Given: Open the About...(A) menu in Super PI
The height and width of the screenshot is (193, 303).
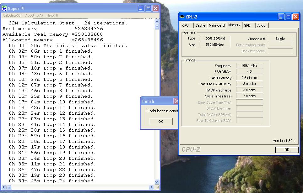Looking at the screenshot, I should pyautogui.click(x=34, y=15).
